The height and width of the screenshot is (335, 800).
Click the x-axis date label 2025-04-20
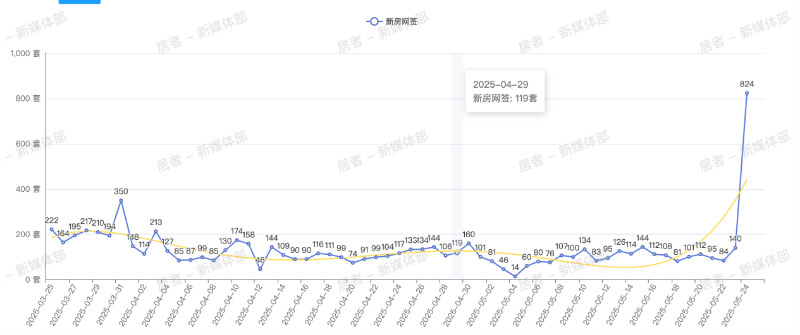click(x=340, y=305)
